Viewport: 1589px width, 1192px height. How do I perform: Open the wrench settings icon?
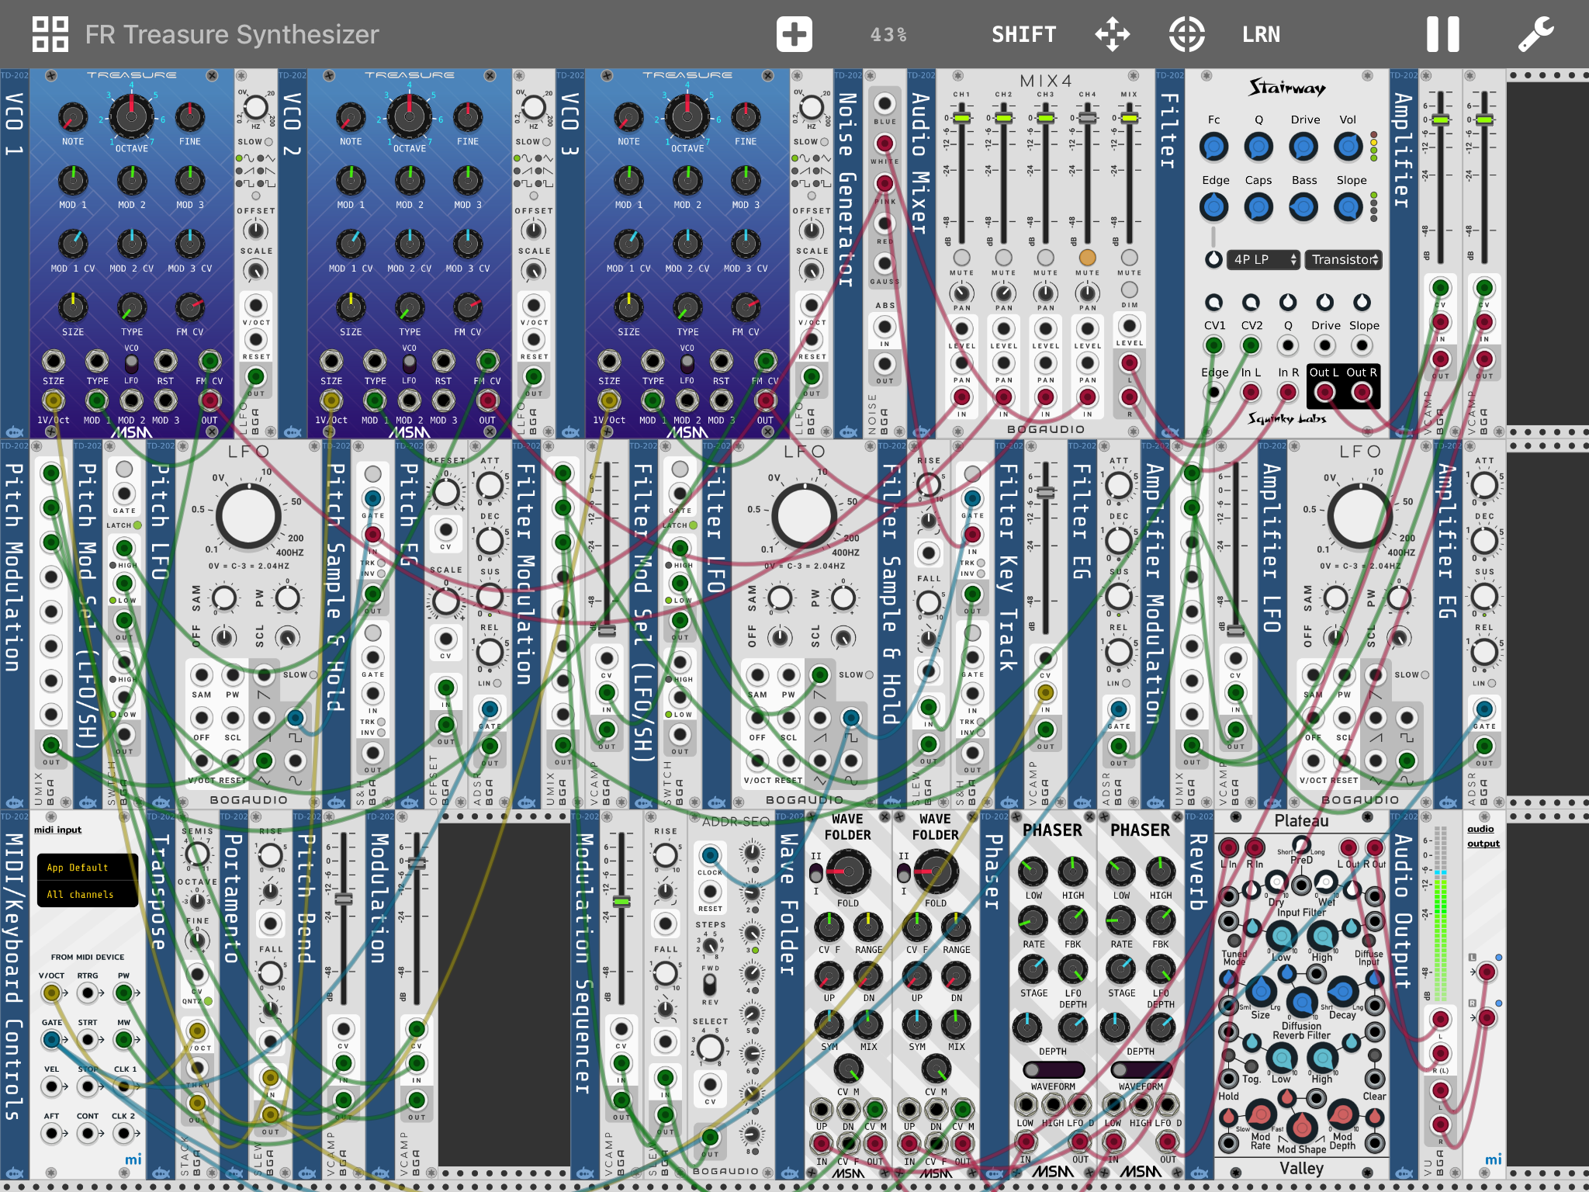pos(1535,34)
